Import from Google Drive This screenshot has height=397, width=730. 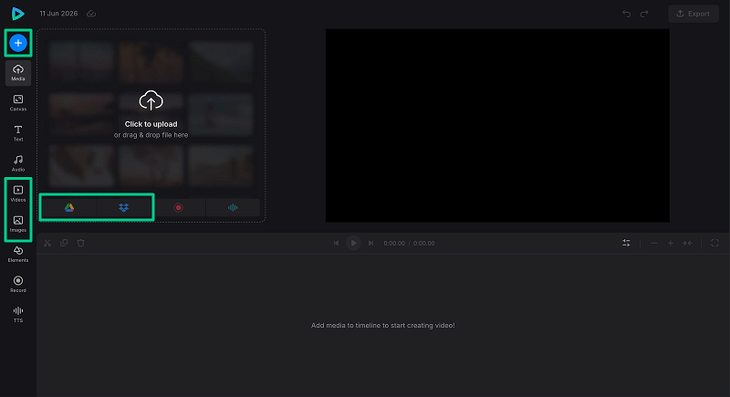[x=69, y=207]
